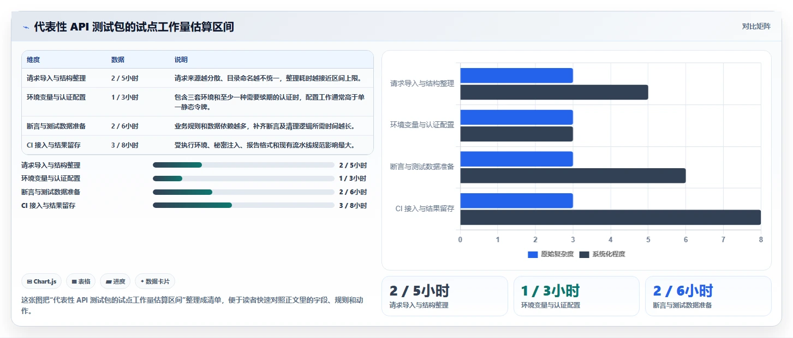Click the 2 / 6小时 table cell

pyautogui.click(x=124, y=126)
